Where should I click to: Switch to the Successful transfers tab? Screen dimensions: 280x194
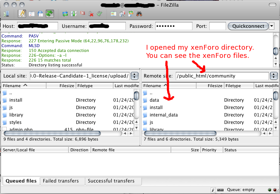[111, 181]
